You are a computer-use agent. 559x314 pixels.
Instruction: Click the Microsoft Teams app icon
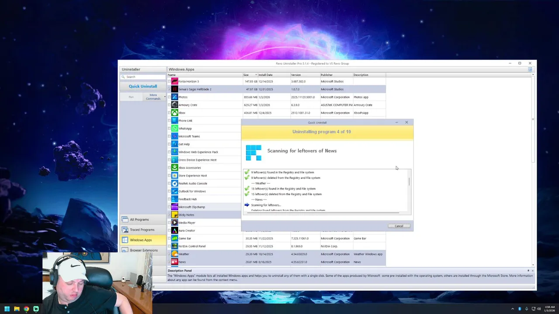pos(175,137)
